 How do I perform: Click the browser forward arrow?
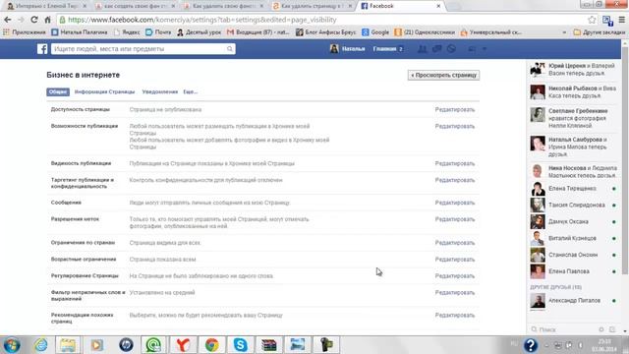(x=21, y=20)
